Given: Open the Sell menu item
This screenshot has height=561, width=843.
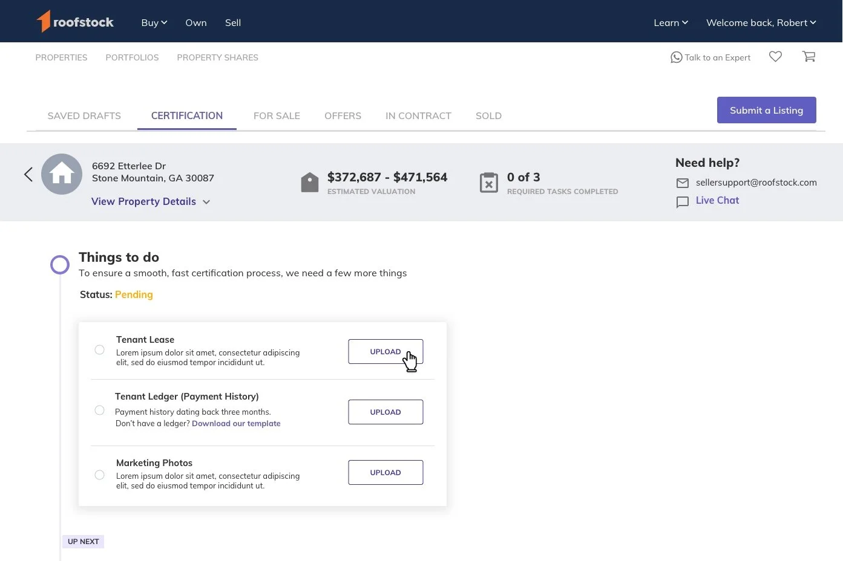Looking at the screenshot, I should (x=233, y=22).
